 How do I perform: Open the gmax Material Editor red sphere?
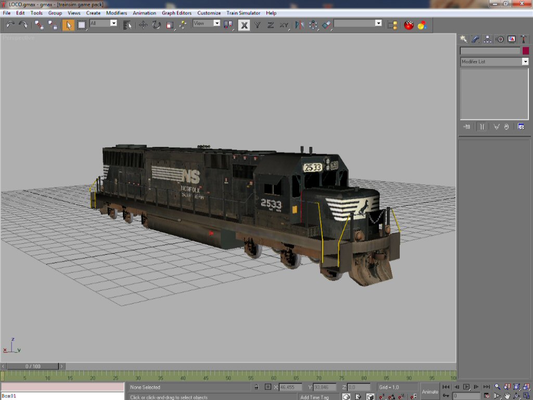(x=409, y=25)
